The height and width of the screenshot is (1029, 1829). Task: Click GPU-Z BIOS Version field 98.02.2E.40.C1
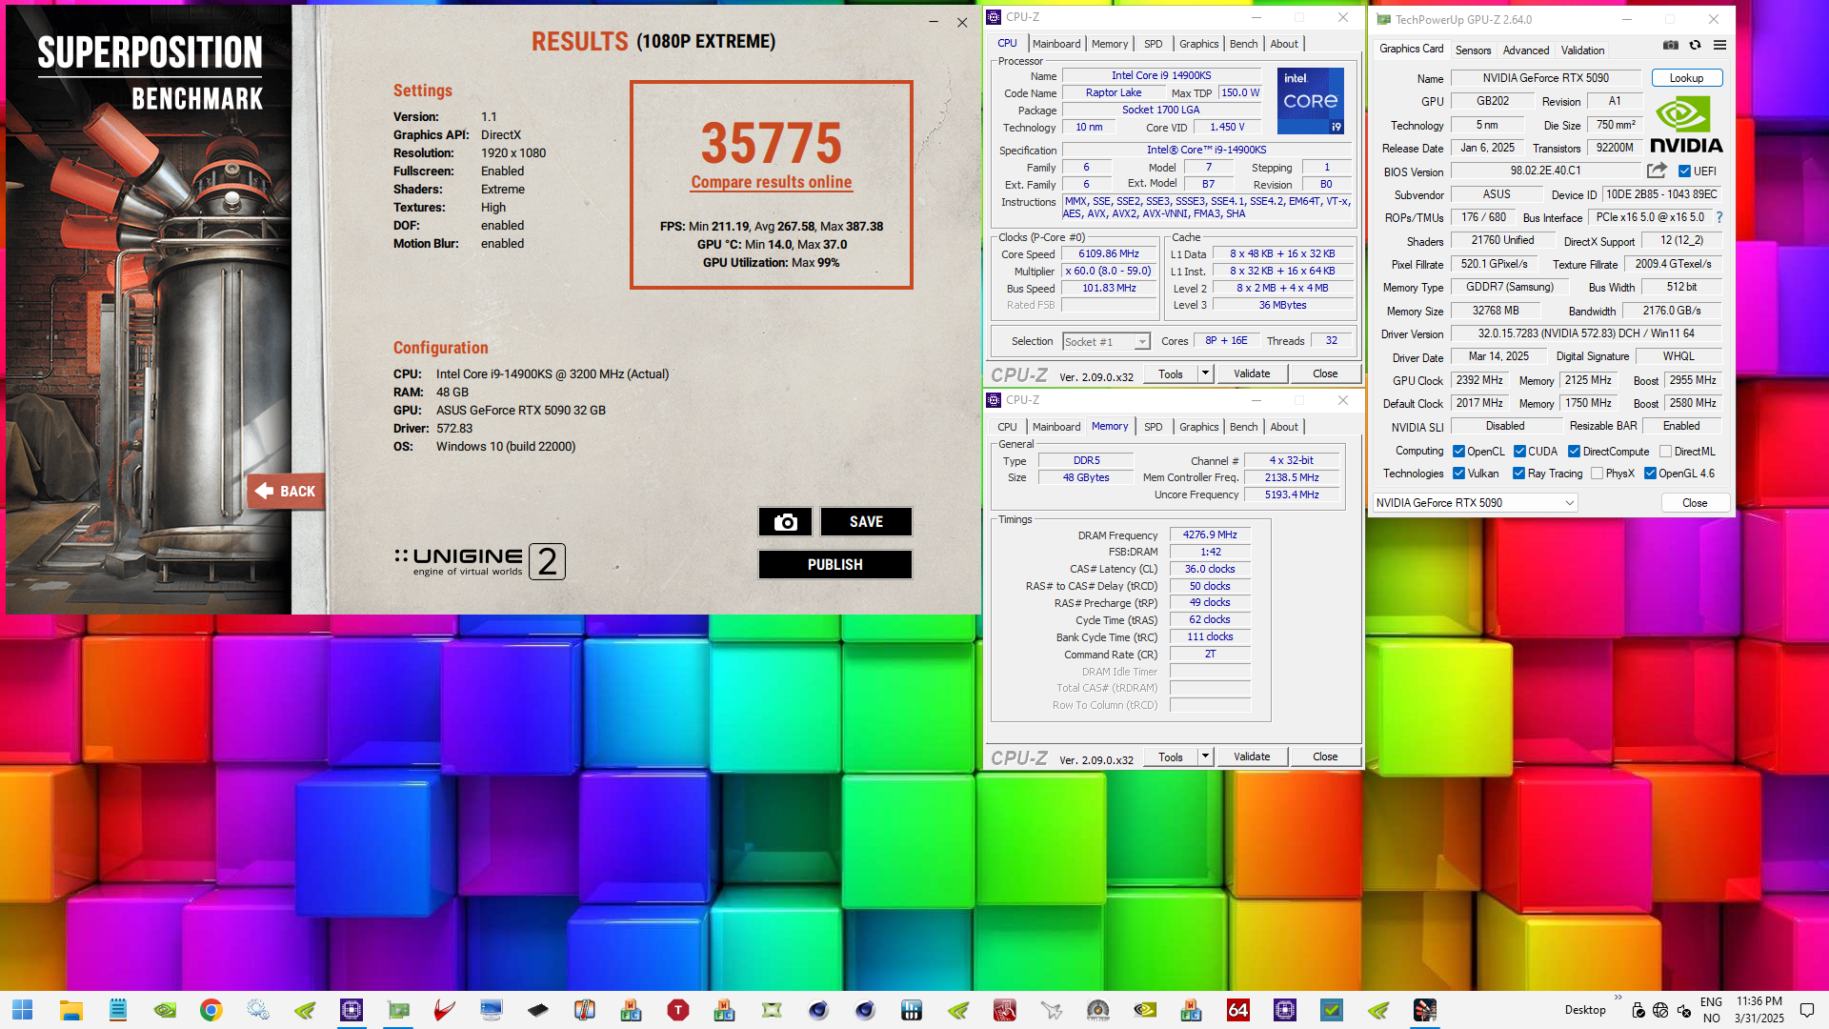coord(1545,171)
